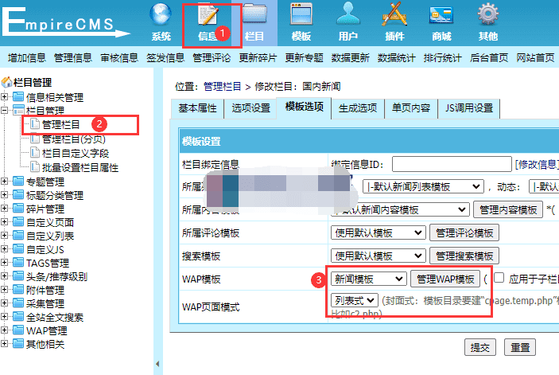Viewport: 559px width, 375px height.
Task: Open the 模板 window icon
Action: coord(301,14)
